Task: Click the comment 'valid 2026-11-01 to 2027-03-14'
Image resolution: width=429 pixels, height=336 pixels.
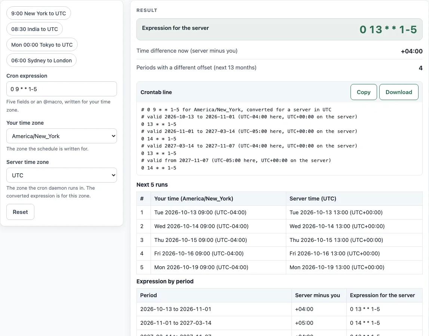Action: pyautogui.click(x=249, y=131)
